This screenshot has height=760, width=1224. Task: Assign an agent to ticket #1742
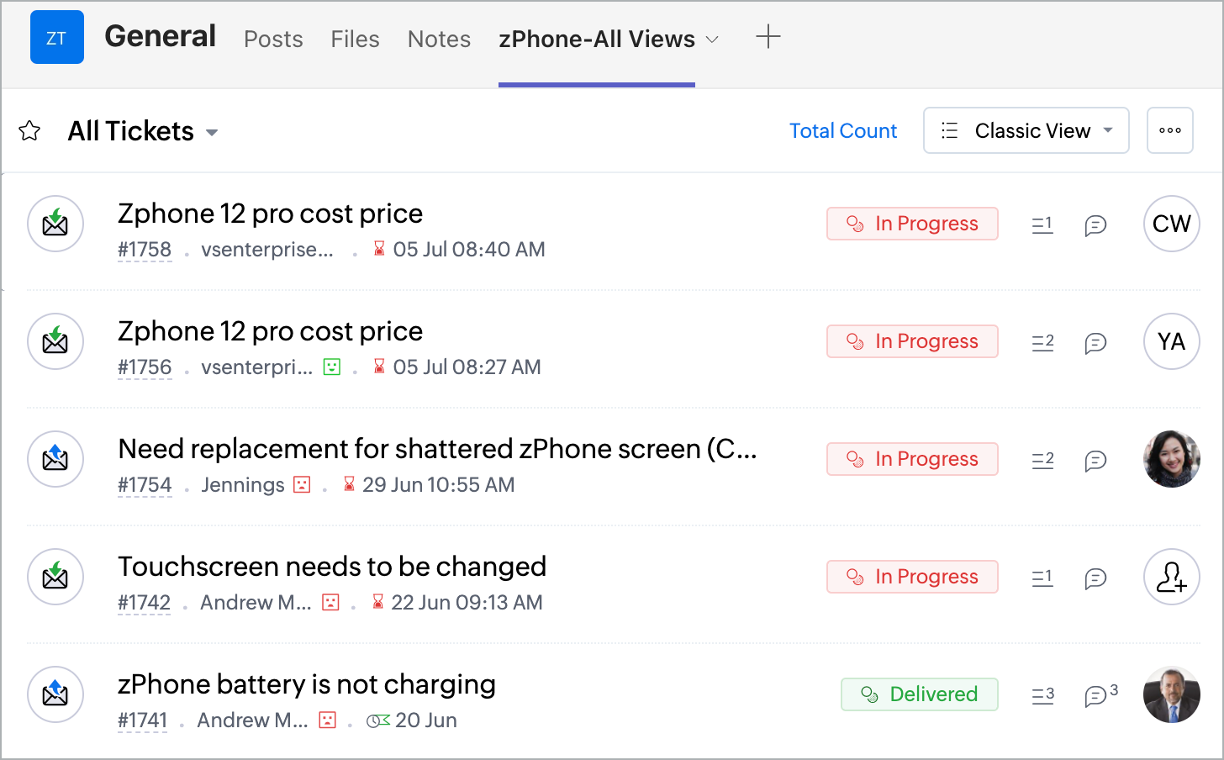(1171, 577)
